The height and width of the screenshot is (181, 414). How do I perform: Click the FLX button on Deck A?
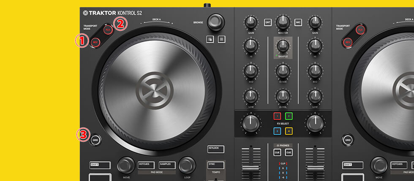point(108,30)
